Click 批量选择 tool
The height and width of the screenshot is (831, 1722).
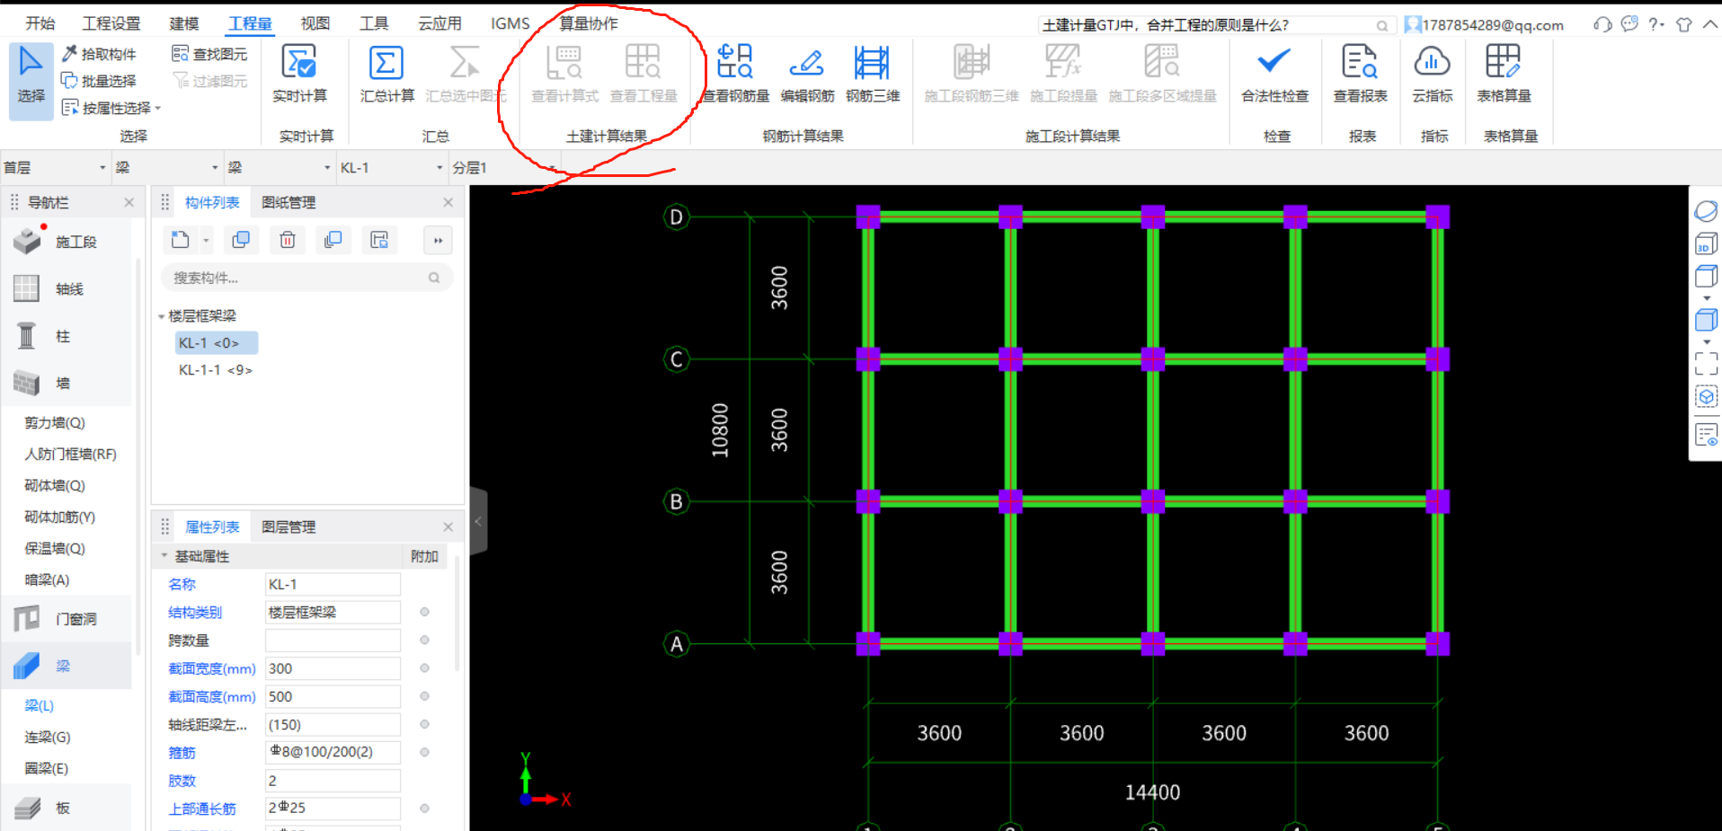[x=99, y=81]
